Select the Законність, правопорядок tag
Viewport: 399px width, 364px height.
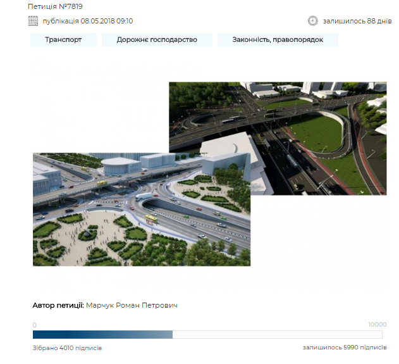pyautogui.click(x=278, y=40)
